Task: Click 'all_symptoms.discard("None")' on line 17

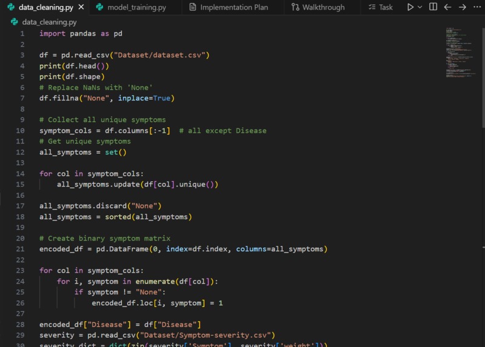Action: tap(100, 206)
